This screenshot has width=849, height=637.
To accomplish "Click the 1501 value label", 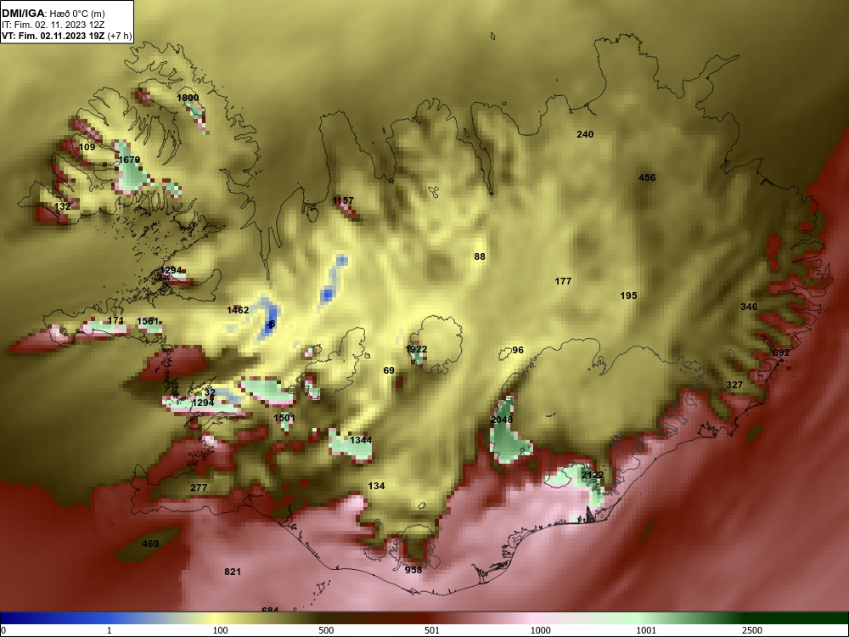I will pos(284,418).
